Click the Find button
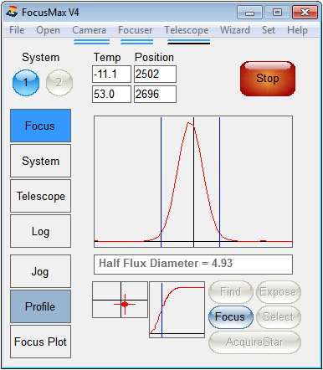This screenshot has width=323, height=370. 231,292
